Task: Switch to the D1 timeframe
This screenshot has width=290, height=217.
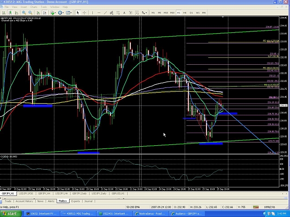Action: pos(191,12)
